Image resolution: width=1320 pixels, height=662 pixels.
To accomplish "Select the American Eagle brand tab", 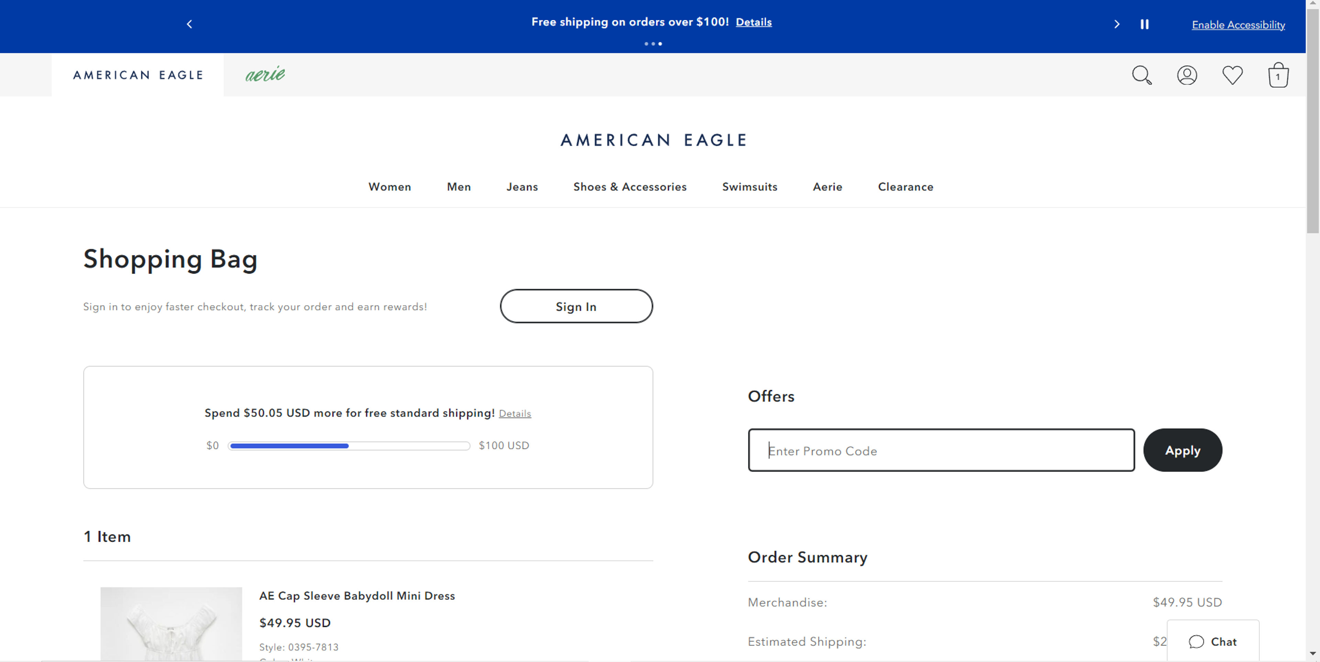I will click(138, 75).
